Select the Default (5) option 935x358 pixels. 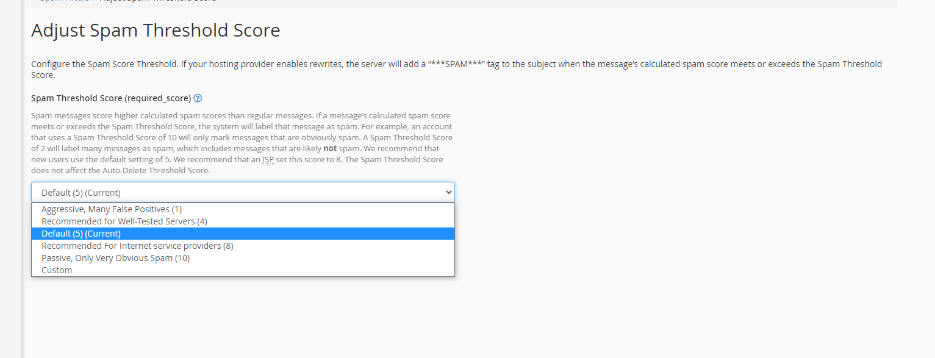[x=81, y=233]
